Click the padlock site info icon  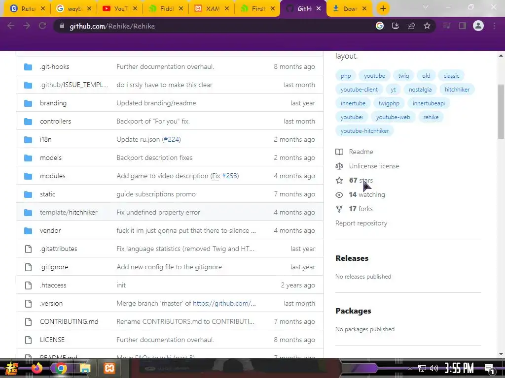[x=62, y=26]
